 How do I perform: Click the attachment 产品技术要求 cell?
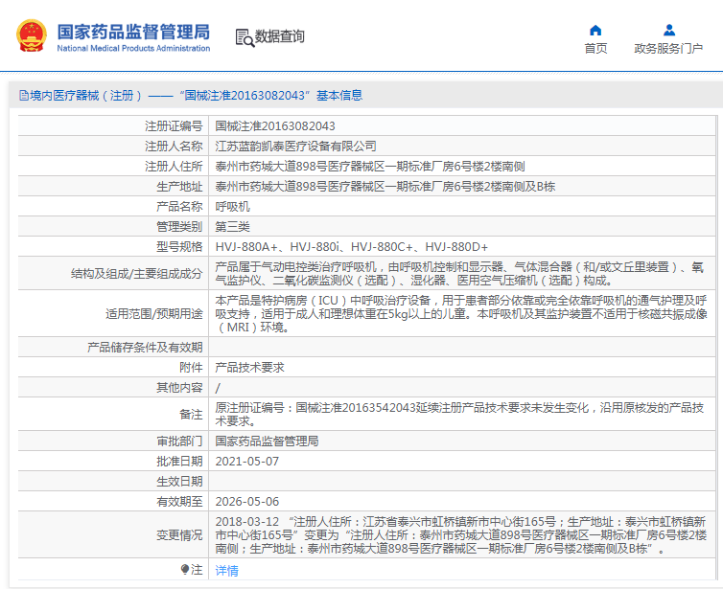249,367
